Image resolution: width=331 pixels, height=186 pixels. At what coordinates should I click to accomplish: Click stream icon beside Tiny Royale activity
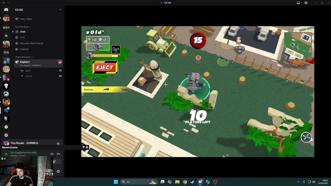click(58, 144)
